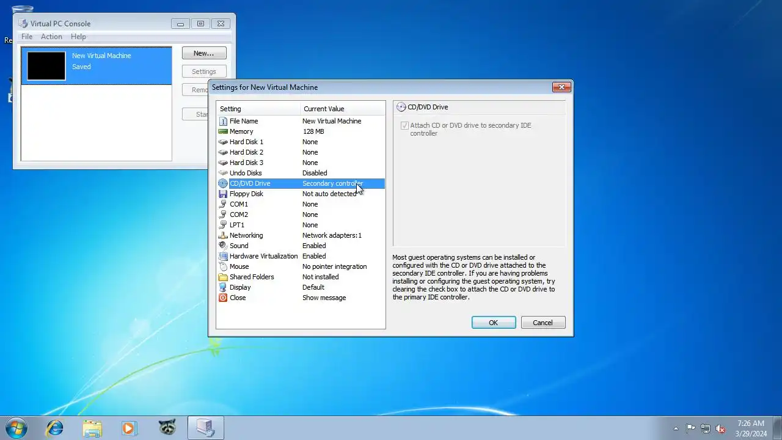The height and width of the screenshot is (440, 782).
Task: Click the Current Value column header
Action: [x=343, y=109]
